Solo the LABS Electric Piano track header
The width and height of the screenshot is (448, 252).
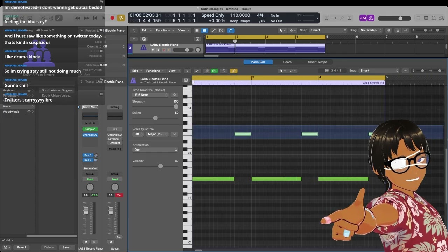tap(157, 50)
